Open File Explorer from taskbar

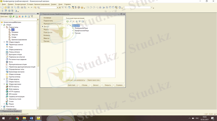pos(24,118)
